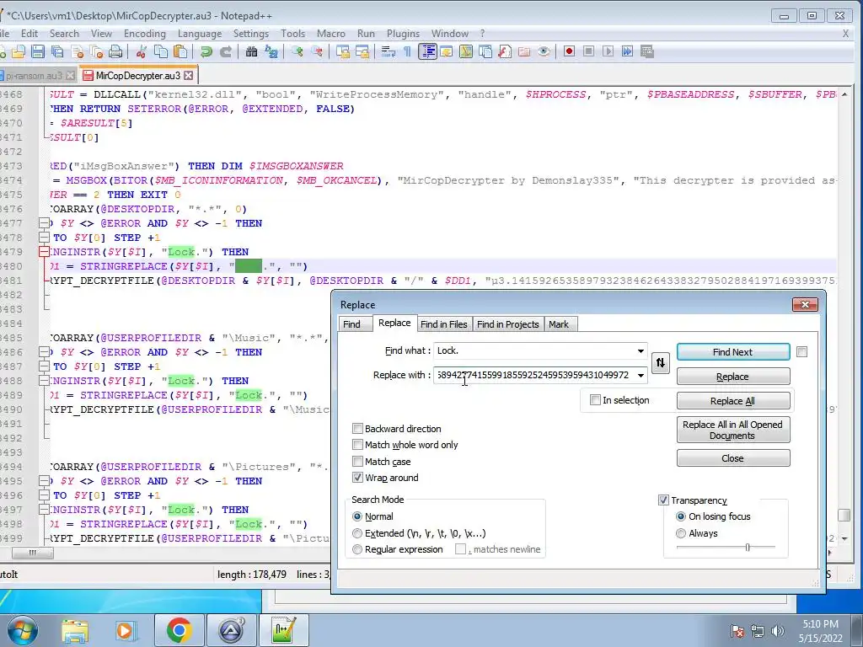Screen dimensions: 863x647
Task: Uncheck the Transparency checkbox
Action: [x=663, y=500]
